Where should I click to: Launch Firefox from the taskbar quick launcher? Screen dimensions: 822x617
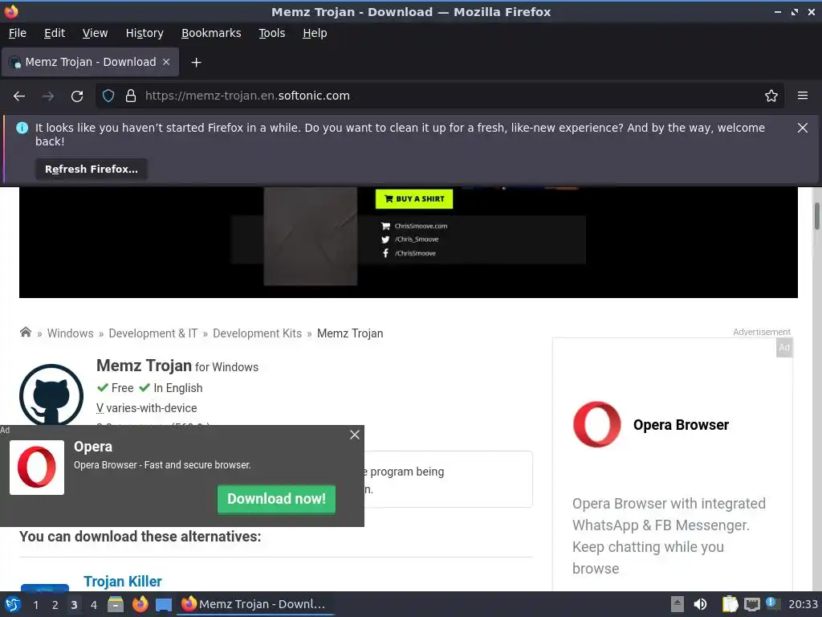(x=140, y=604)
